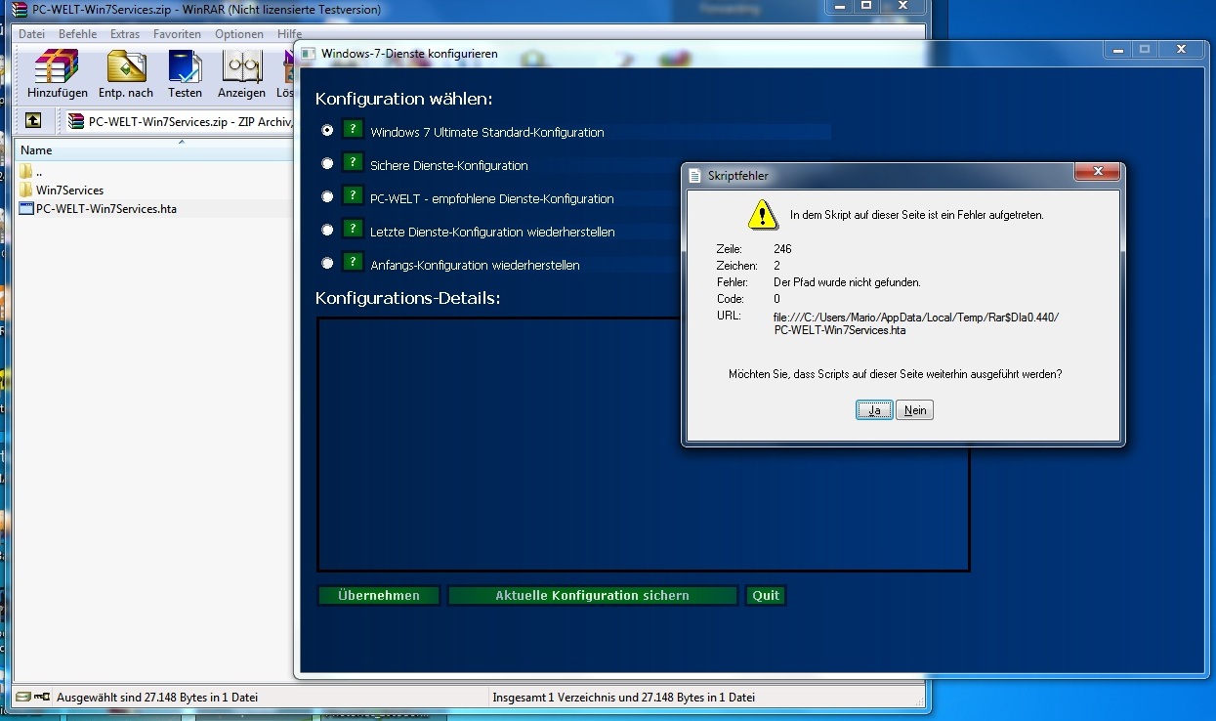This screenshot has width=1216, height=721.
Task: Click inside the Konfigurations-Details box
Action: pyautogui.click(x=643, y=445)
